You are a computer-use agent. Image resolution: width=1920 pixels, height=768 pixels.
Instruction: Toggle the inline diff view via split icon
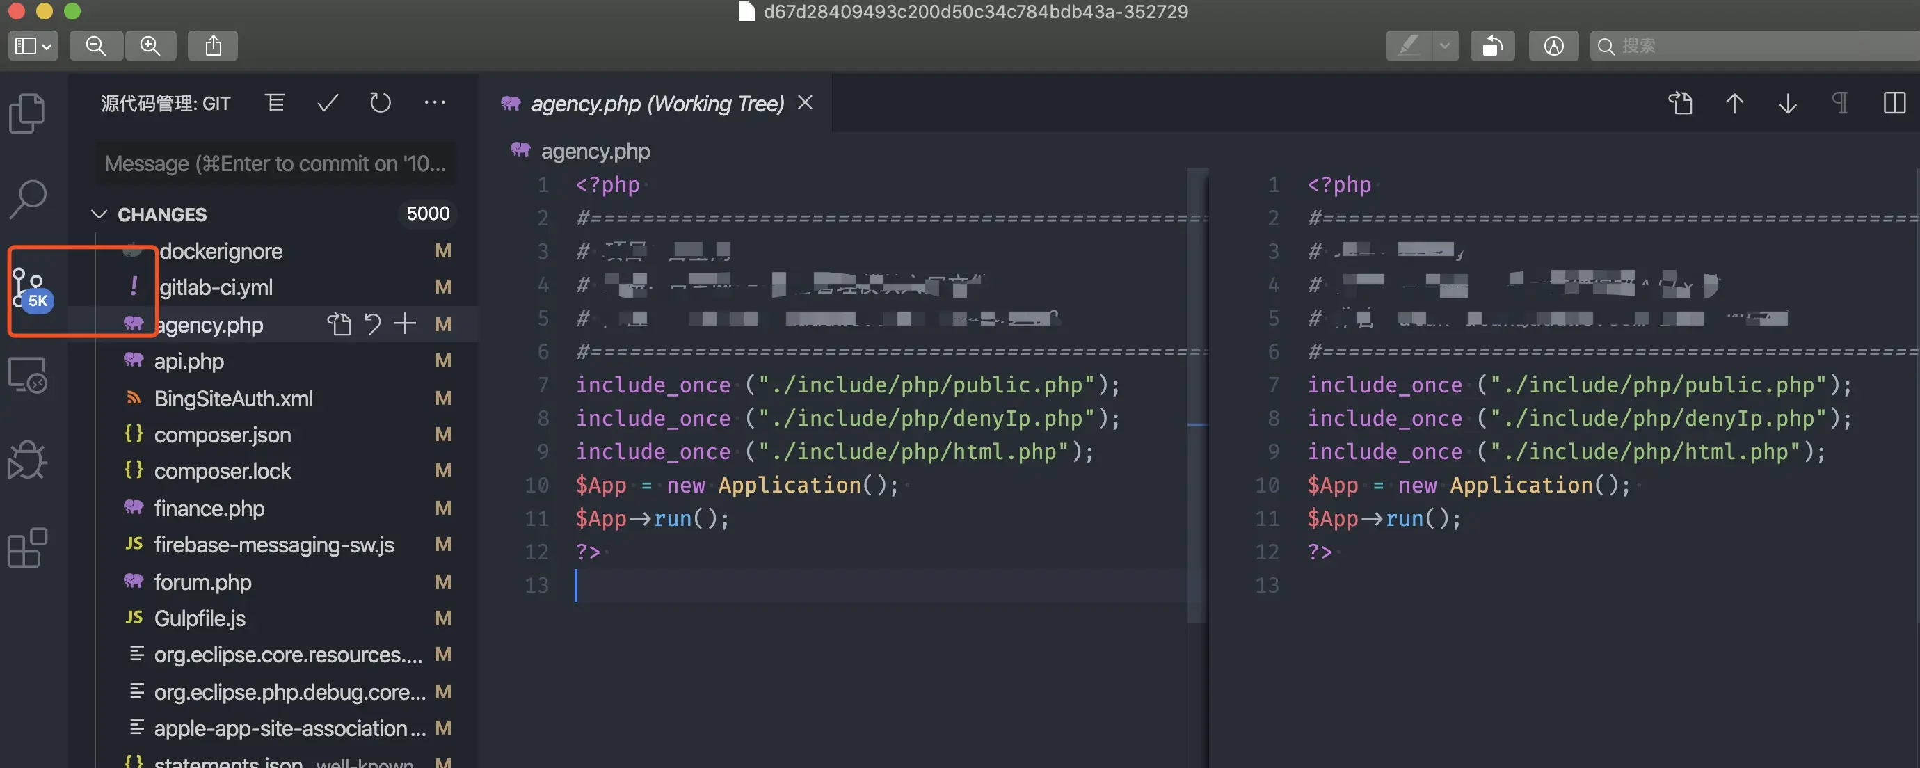click(1893, 103)
